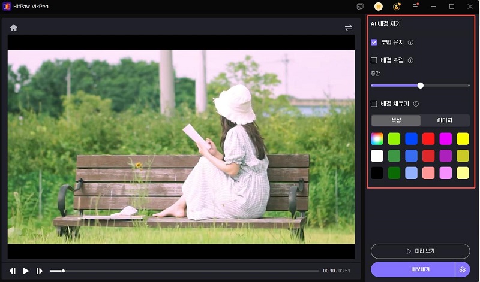Uncheck the 투명 유지 checkbox
This screenshot has height=282, width=480.
click(374, 43)
